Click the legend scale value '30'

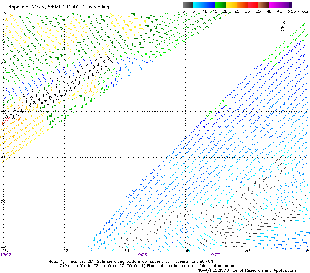click(x=247, y=11)
